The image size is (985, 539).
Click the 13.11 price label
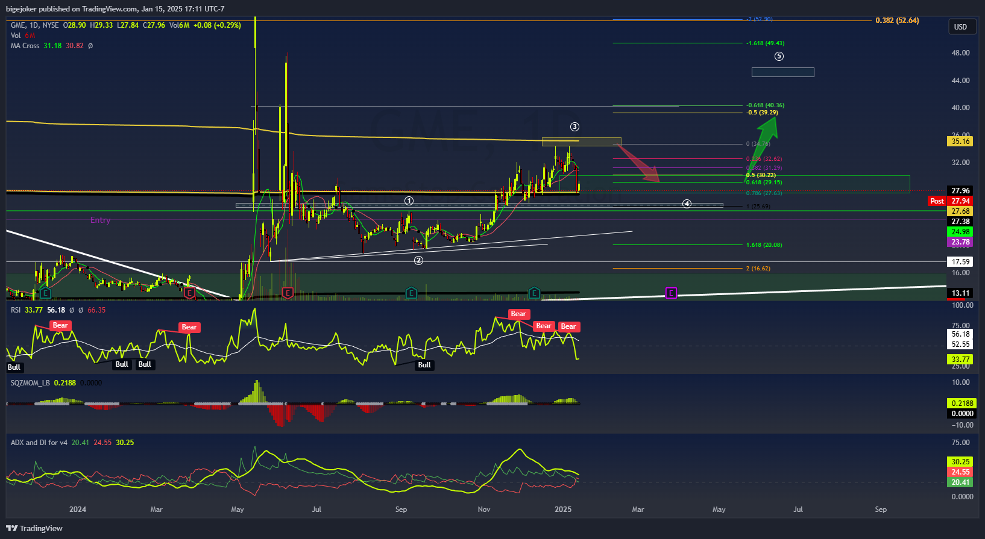[960, 293]
